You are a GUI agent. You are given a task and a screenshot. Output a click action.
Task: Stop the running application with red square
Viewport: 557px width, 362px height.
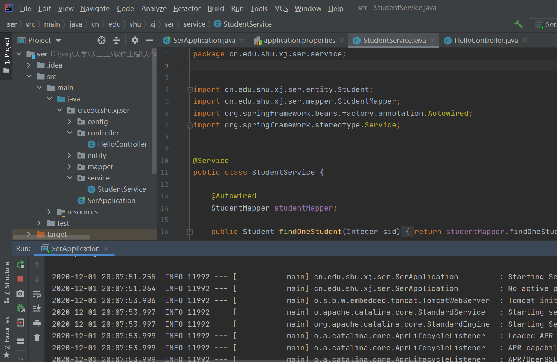(x=21, y=279)
